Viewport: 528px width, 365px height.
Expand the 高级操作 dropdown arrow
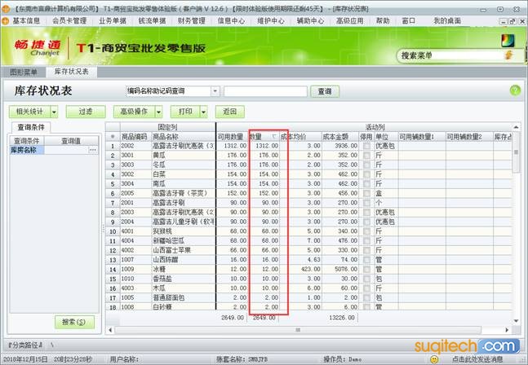tap(158, 112)
